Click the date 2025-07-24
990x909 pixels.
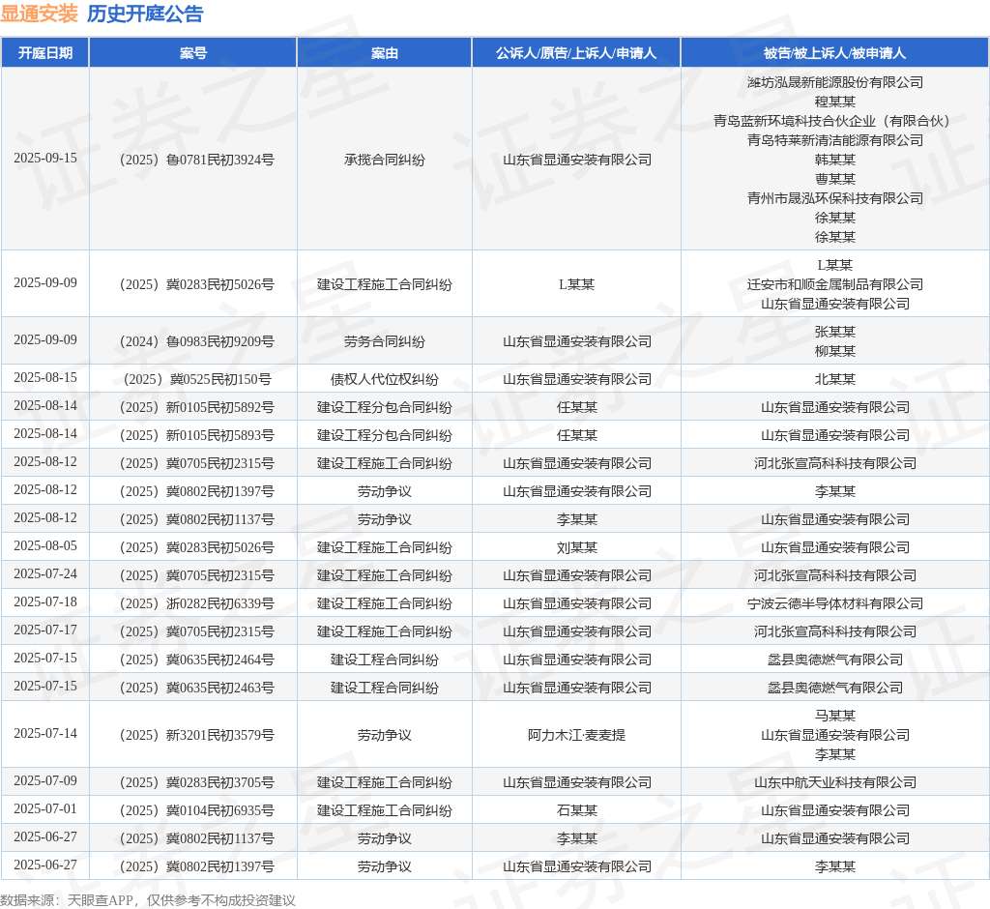45,573
